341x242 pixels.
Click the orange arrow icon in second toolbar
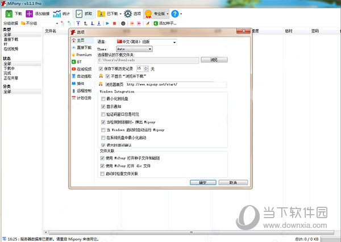(x=132, y=23)
